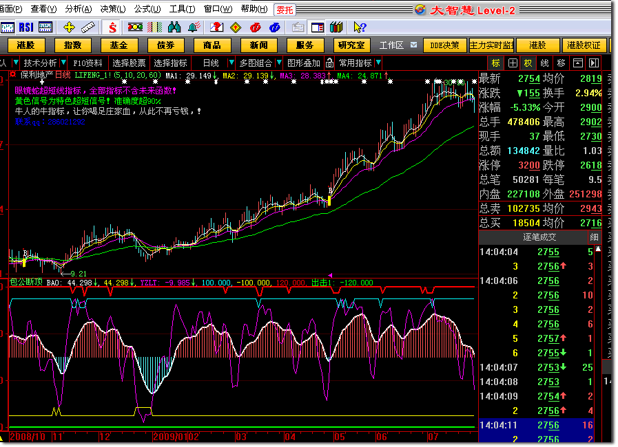Open the 工作区 workspace dropdown
The image size is (618, 447).
click(x=413, y=45)
